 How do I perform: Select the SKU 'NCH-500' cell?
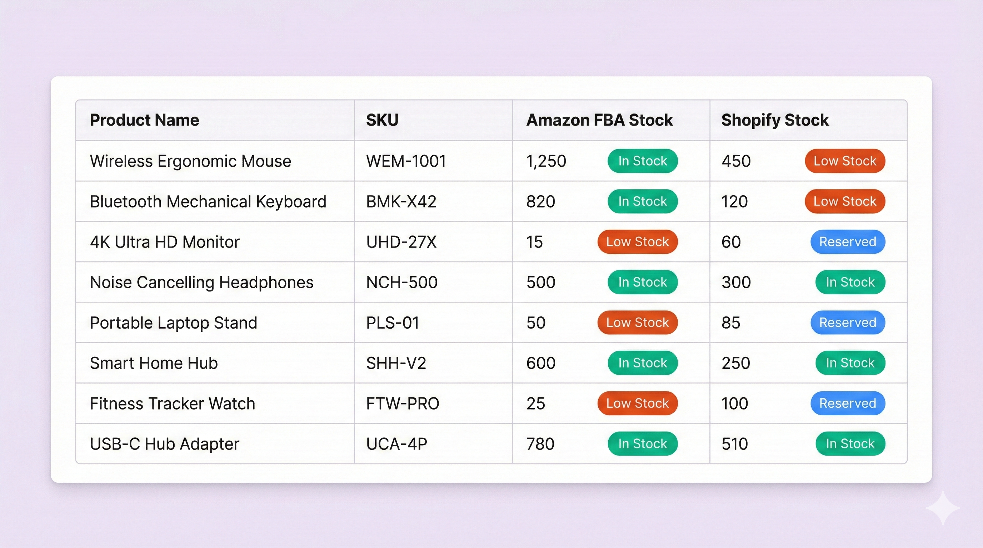[401, 282]
